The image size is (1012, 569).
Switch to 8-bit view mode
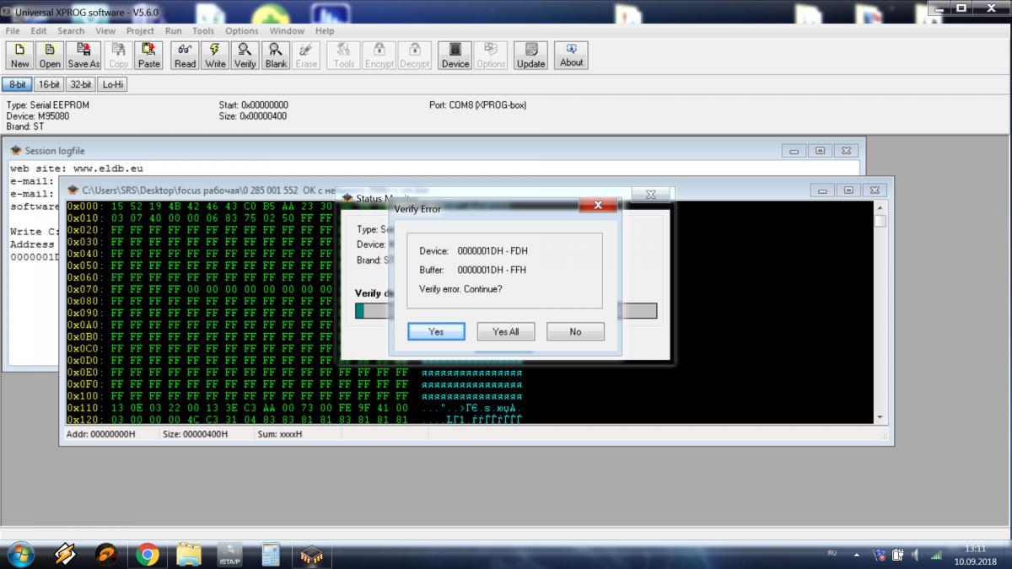point(17,84)
